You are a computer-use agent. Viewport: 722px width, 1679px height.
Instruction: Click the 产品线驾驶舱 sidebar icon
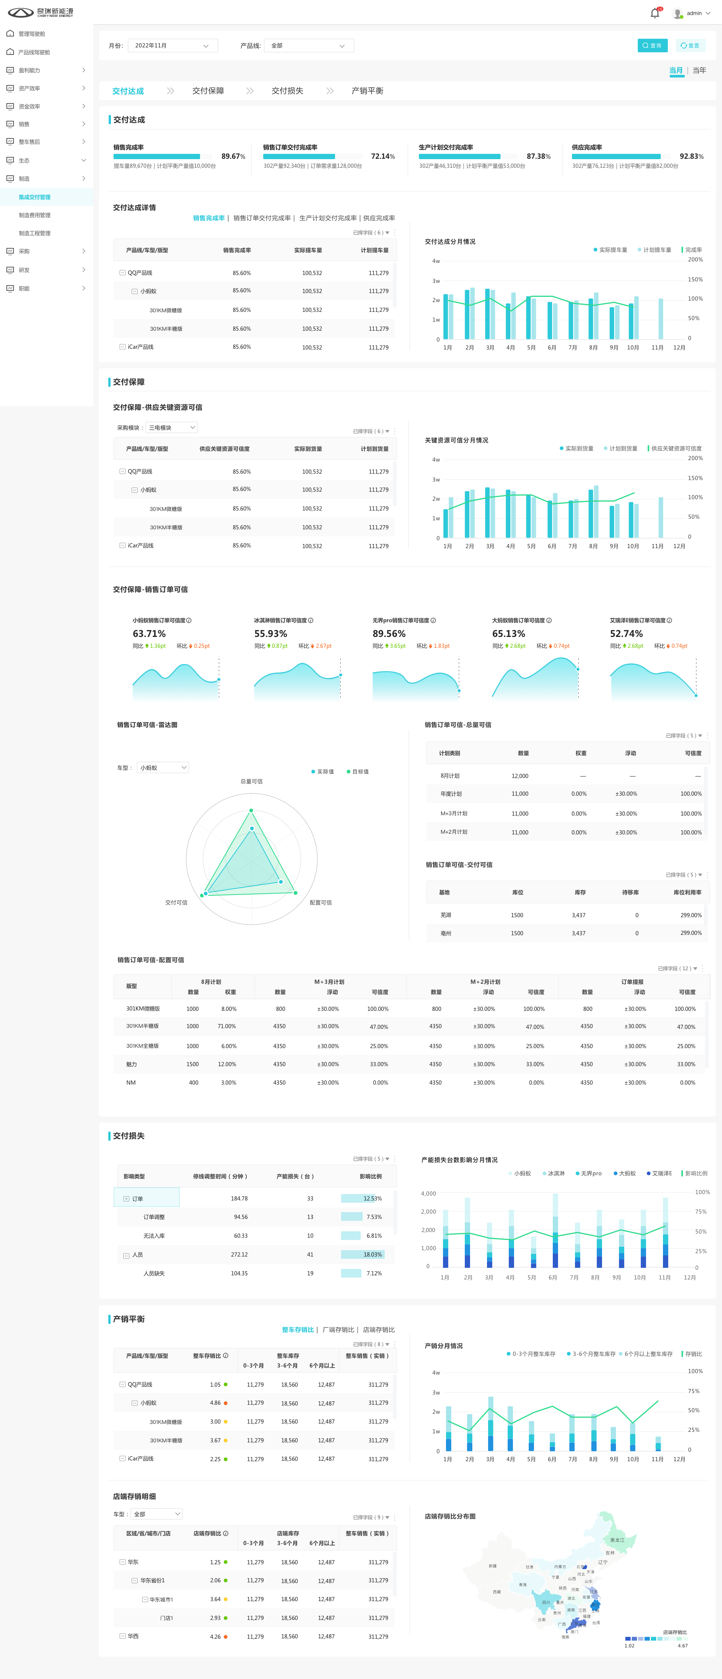point(10,52)
